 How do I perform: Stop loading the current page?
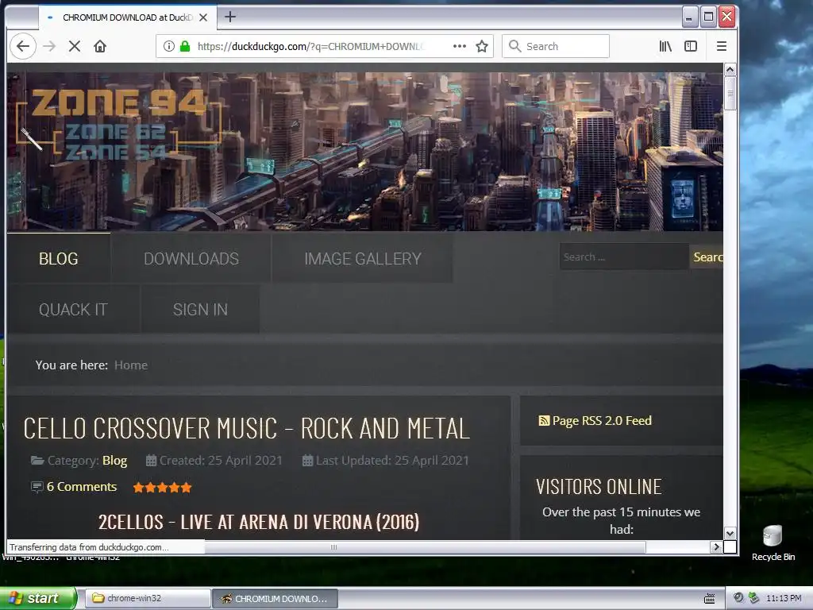[74, 46]
